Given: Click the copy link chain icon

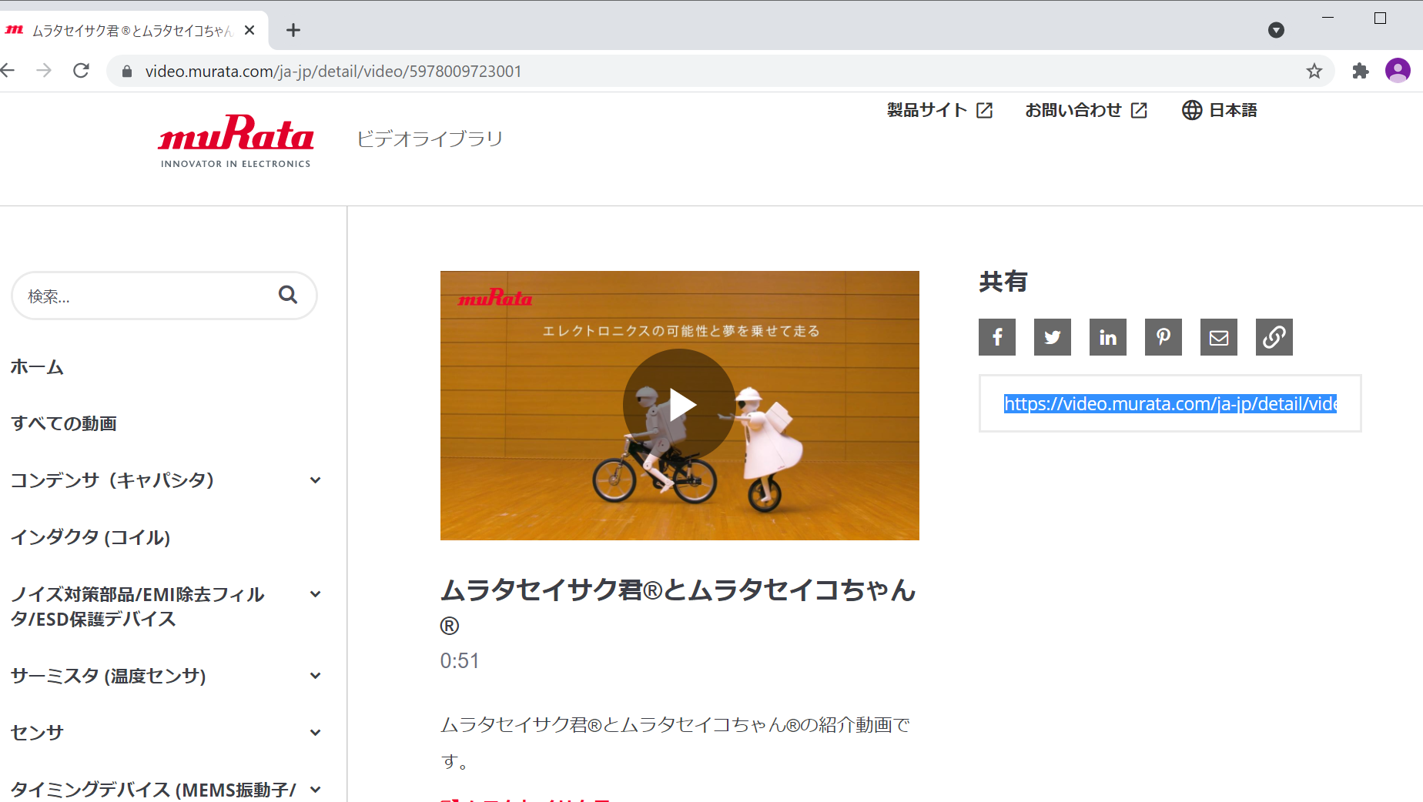Looking at the screenshot, I should pyautogui.click(x=1274, y=337).
